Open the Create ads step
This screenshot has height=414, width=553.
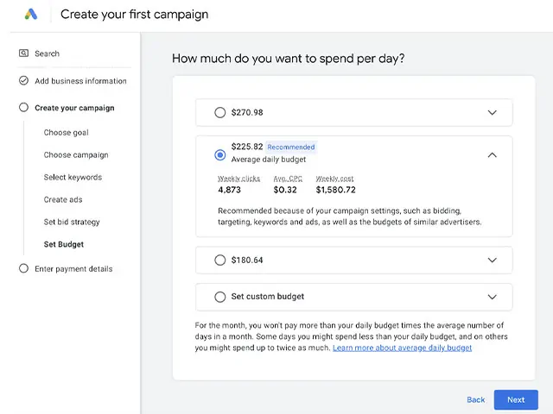point(63,199)
